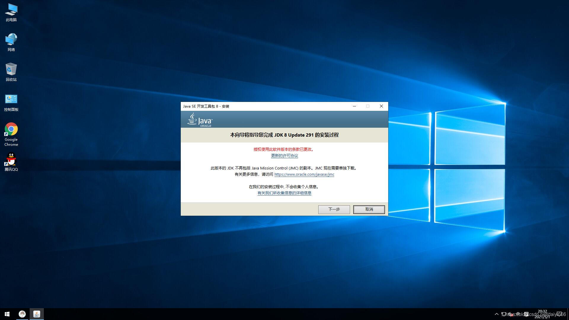
Task: Click the Java logo in the installer header
Action: [x=200, y=120]
